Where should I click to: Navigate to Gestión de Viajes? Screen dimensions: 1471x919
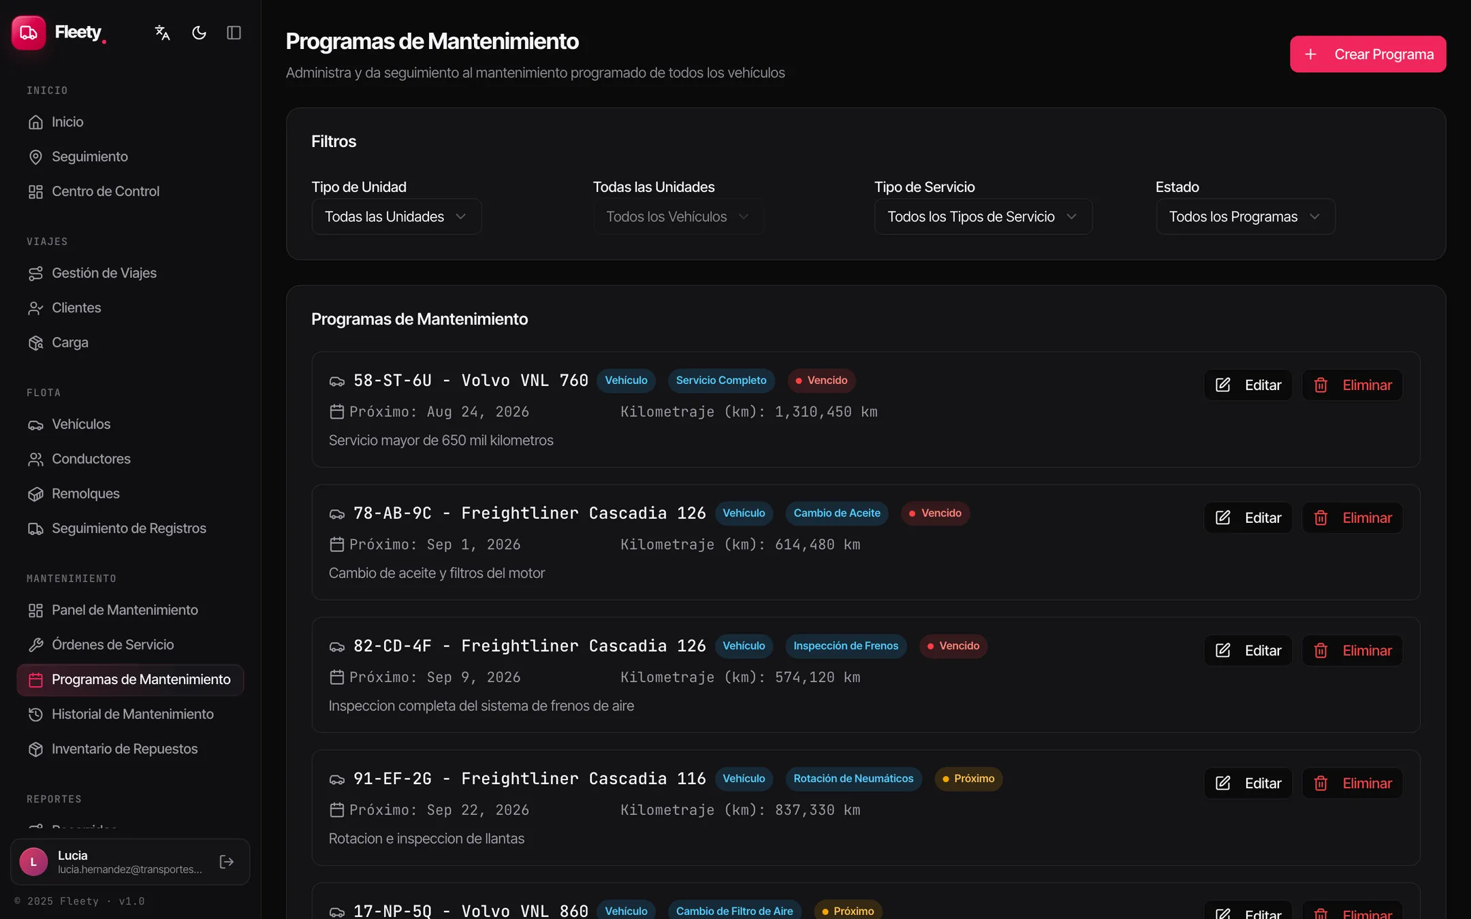click(x=130, y=273)
